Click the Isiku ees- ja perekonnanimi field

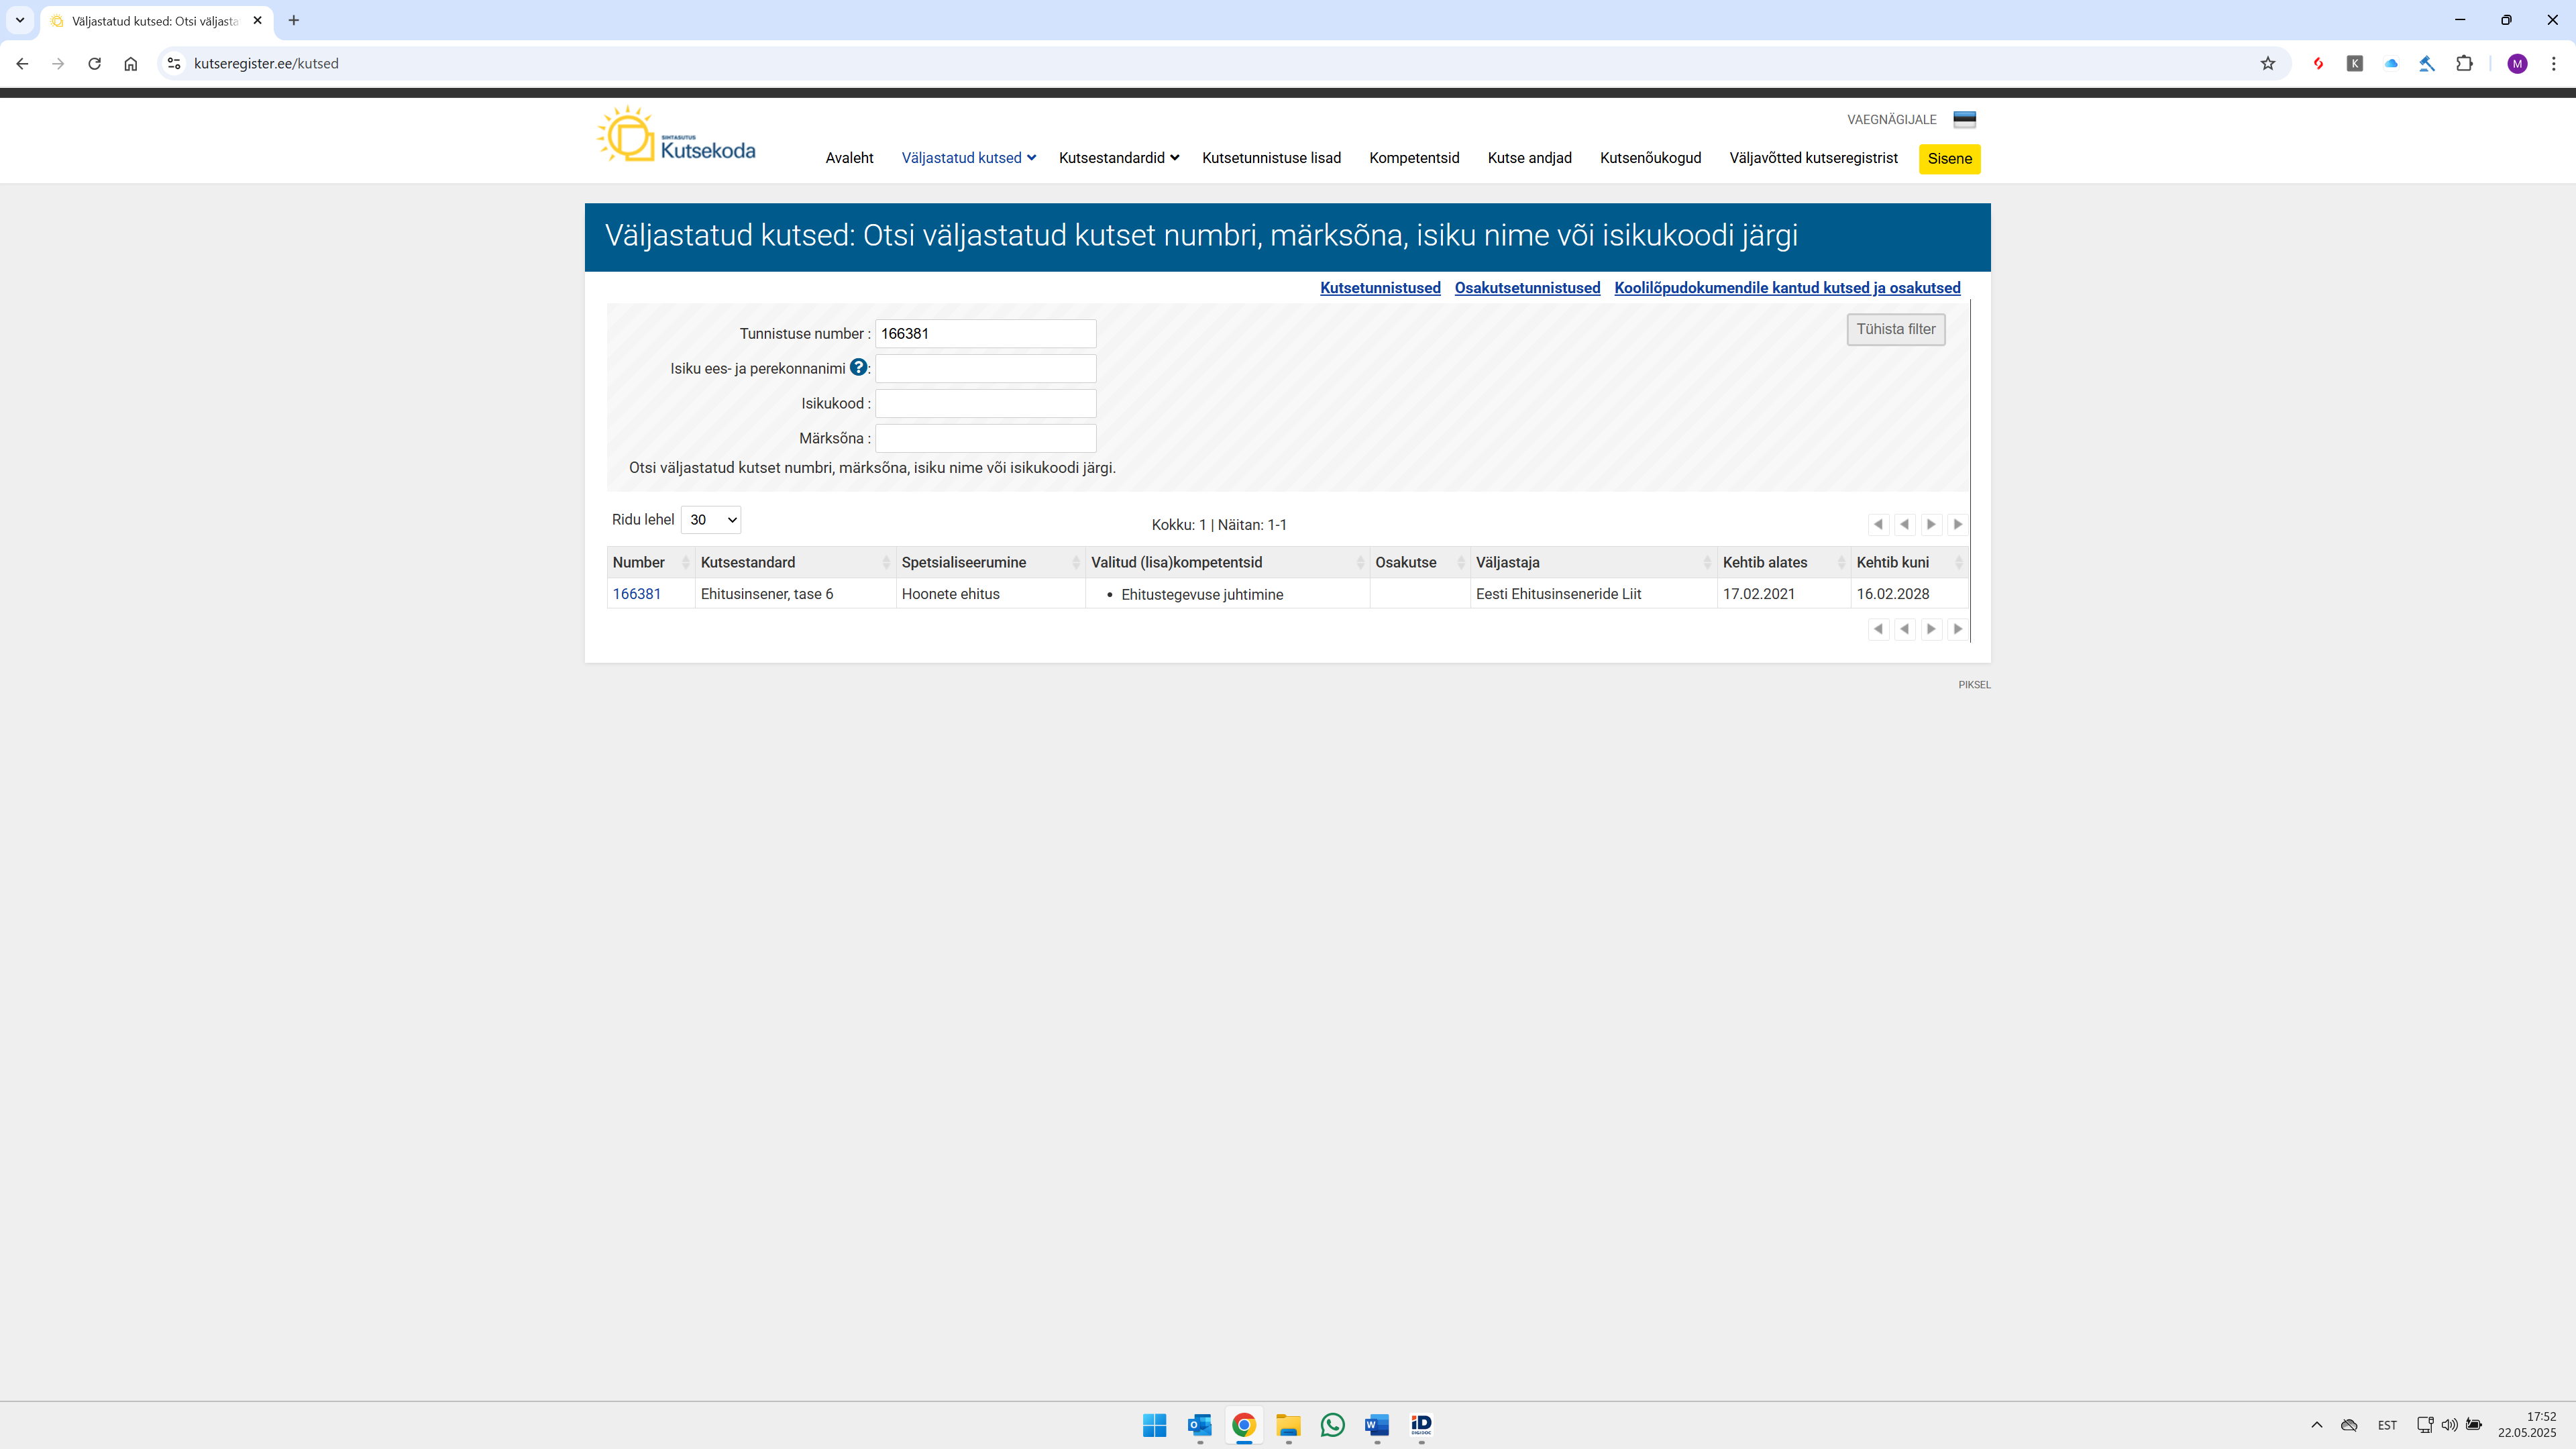click(x=985, y=369)
